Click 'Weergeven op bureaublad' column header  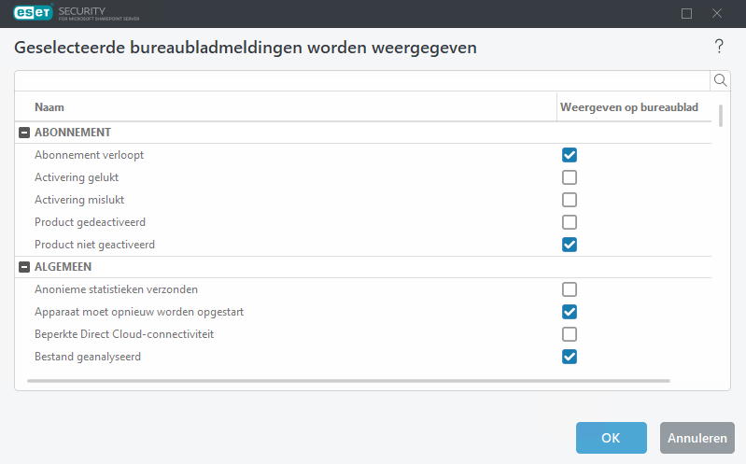coord(629,107)
